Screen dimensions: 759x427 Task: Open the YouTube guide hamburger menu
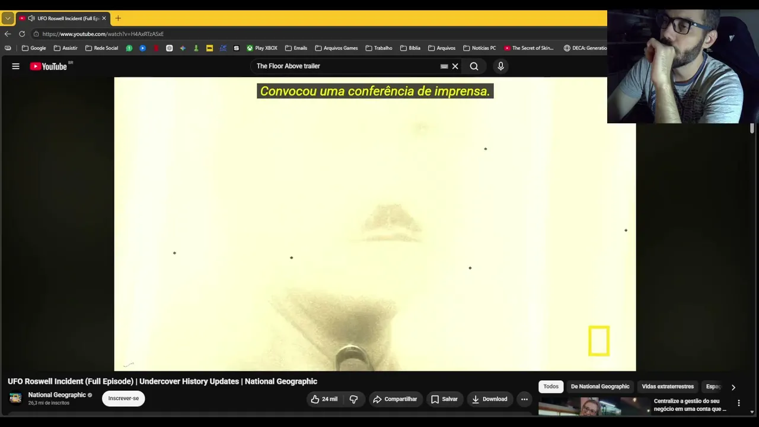[x=16, y=66]
